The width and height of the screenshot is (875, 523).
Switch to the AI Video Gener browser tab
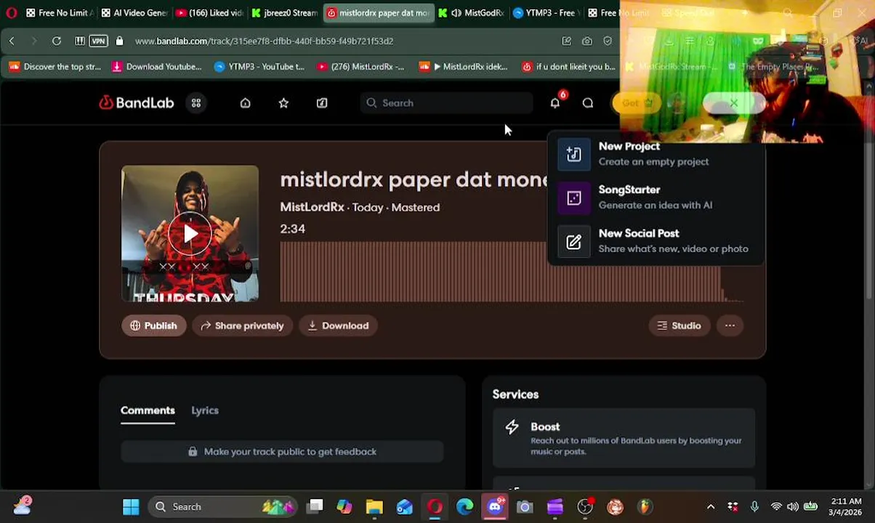(x=134, y=13)
